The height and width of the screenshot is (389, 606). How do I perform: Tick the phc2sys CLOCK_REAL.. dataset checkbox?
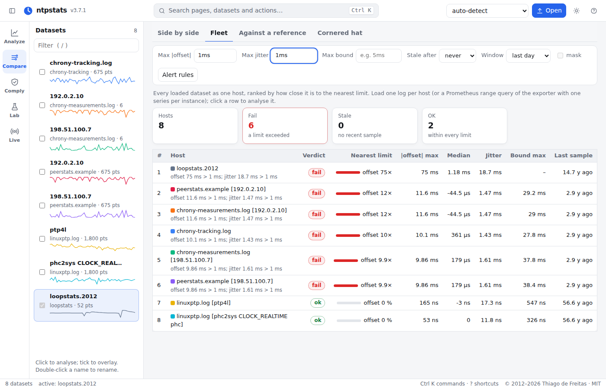tap(42, 272)
